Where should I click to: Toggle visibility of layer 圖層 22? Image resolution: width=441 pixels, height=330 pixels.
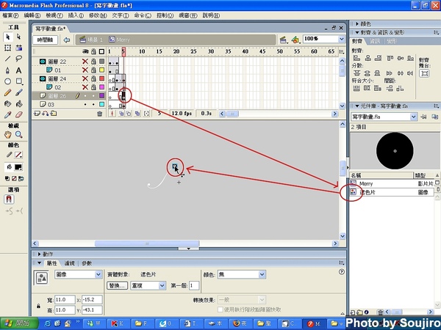click(x=85, y=62)
